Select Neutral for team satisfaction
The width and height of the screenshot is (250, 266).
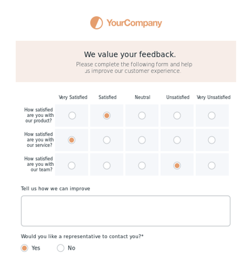tap(142, 165)
